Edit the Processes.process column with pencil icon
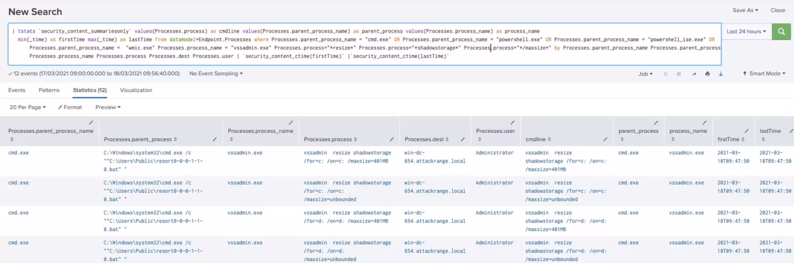794x264 pixels. (391, 139)
